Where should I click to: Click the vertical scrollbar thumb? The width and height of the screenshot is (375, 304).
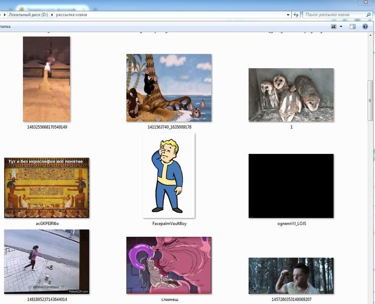click(370, 101)
